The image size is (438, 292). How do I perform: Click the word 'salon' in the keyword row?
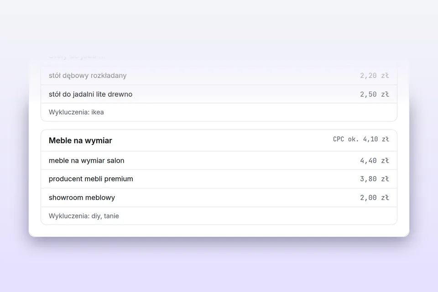point(115,161)
